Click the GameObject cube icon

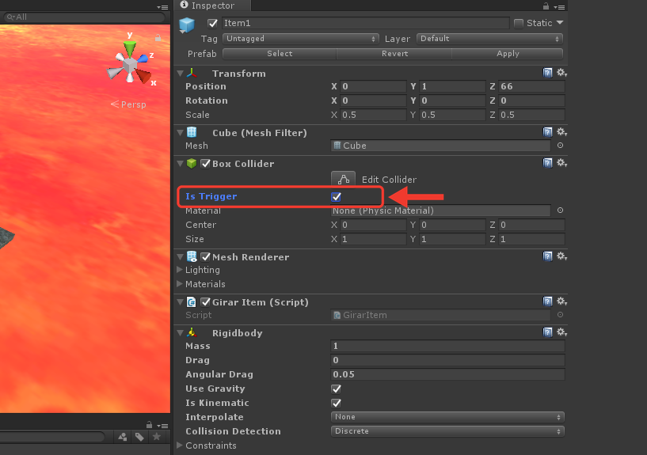pyautogui.click(x=187, y=25)
